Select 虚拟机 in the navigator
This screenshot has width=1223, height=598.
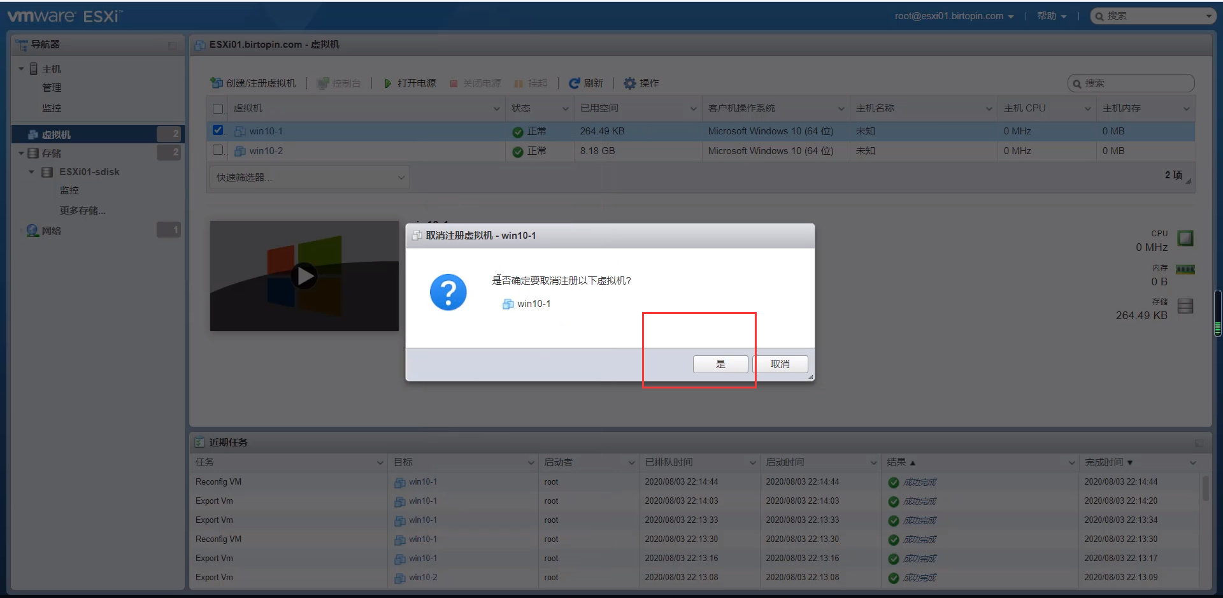(56, 134)
